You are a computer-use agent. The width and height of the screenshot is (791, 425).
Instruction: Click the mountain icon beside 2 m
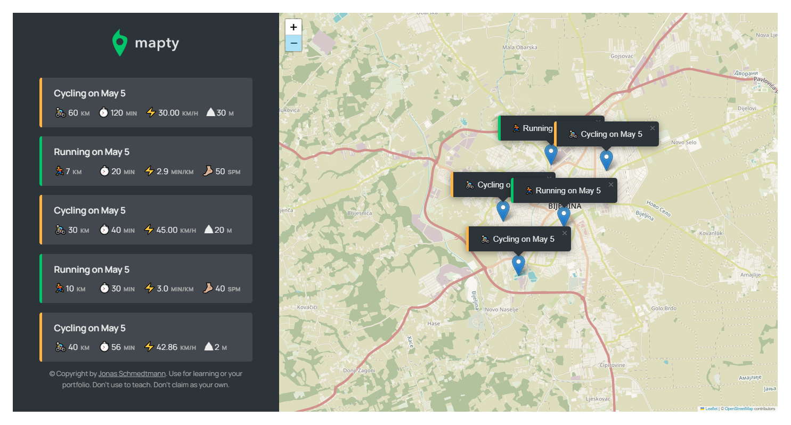pos(209,347)
